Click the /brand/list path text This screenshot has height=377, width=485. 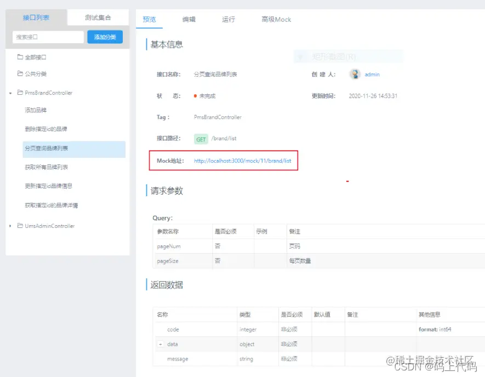coord(224,139)
